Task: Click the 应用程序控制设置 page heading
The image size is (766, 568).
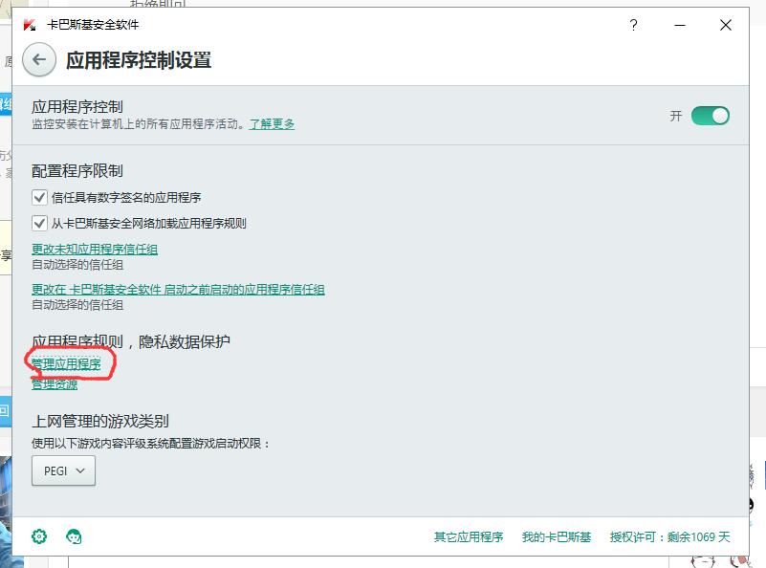Action: (x=139, y=60)
